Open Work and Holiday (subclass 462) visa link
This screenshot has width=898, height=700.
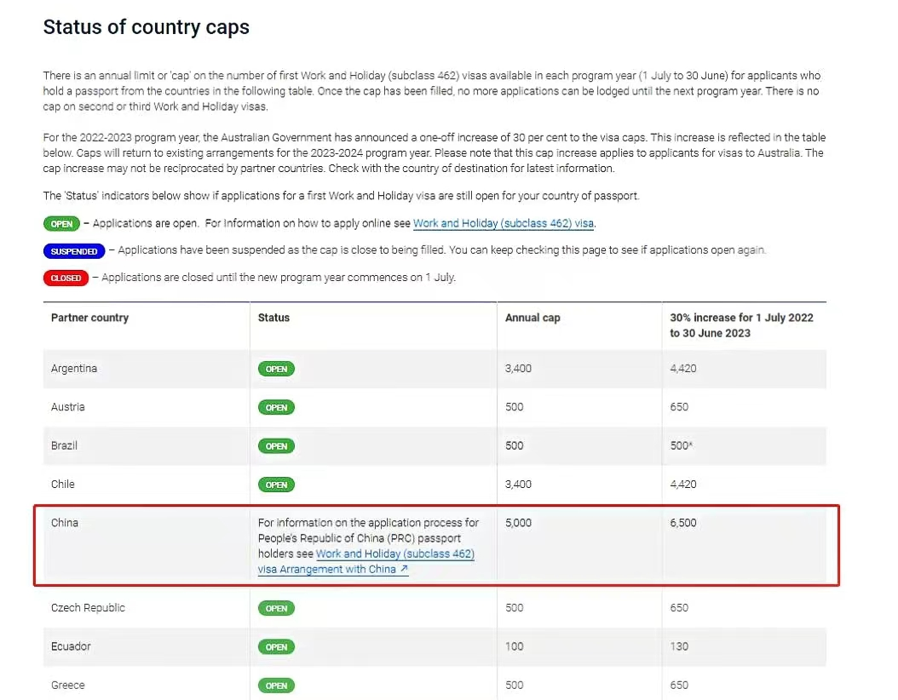[x=503, y=223]
